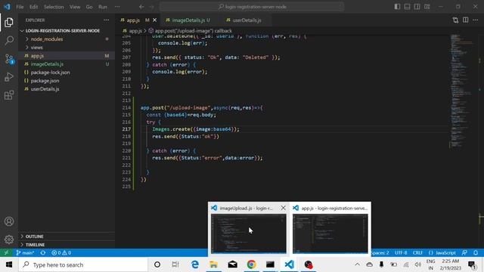Click the code minimap
Viewport: 484px width, 272px height.
click(462, 91)
